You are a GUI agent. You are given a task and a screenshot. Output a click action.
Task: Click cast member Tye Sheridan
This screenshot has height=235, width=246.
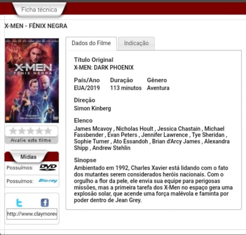pos(208,135)
